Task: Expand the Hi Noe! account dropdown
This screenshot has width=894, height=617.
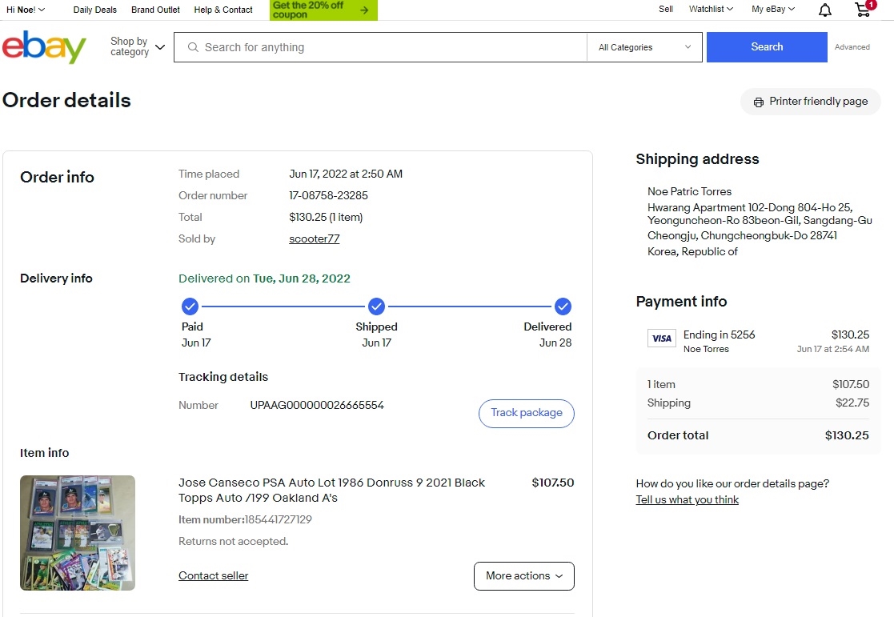Action: click(26, 10)
